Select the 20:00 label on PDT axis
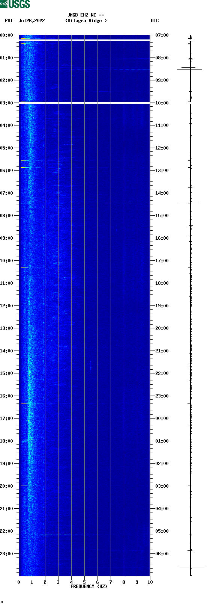 (6, 486)
